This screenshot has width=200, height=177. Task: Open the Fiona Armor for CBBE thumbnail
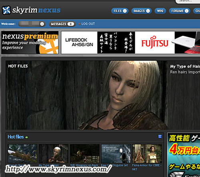147,153
